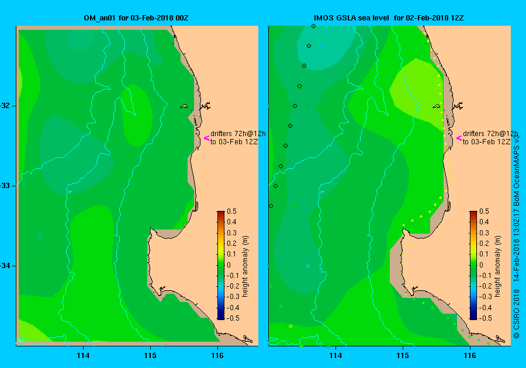Click longitude label 114 under IMOS GSLA map
The width and height of the screenshot is (526, 368).
(x=336, y=356)
